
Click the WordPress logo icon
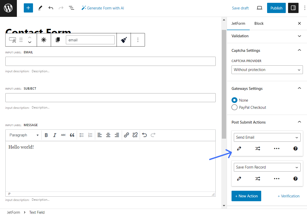coord(8,8)
